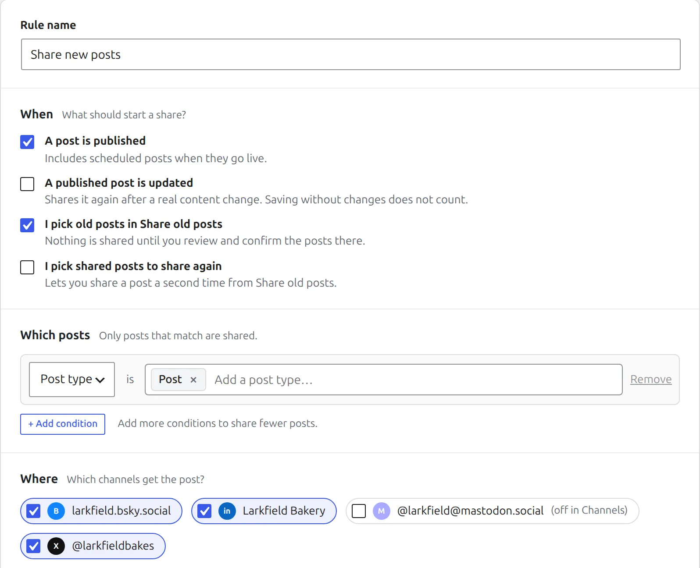This screenshot has height=568, width=700.
Task: Click 'Nothing is shared until you review' description
Action: coord(205,241)
